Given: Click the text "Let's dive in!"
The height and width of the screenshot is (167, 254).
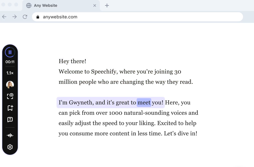Looking at the screenshot, I should tap(181, 133).
